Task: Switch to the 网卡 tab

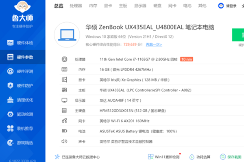Action: 172,6
